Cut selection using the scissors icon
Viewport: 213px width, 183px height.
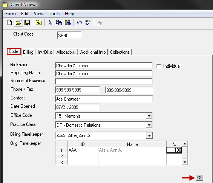[x=50, y=23]
